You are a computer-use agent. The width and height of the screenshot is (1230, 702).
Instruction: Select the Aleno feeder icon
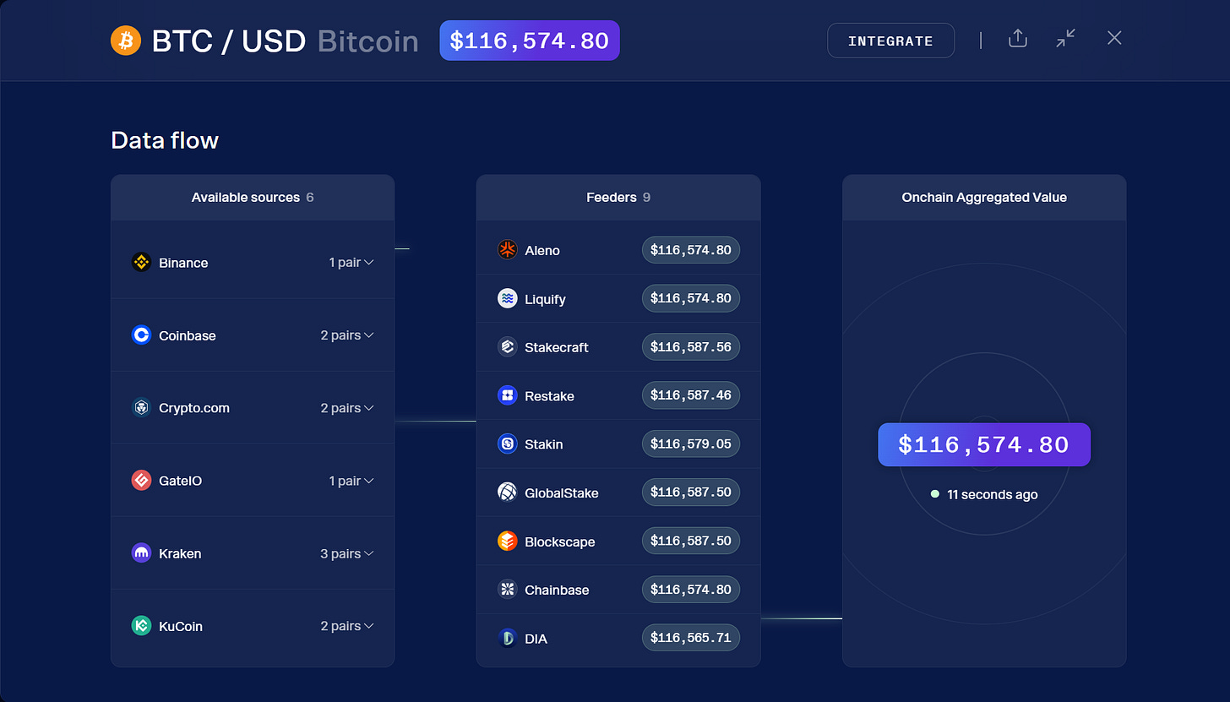point(507,249)
